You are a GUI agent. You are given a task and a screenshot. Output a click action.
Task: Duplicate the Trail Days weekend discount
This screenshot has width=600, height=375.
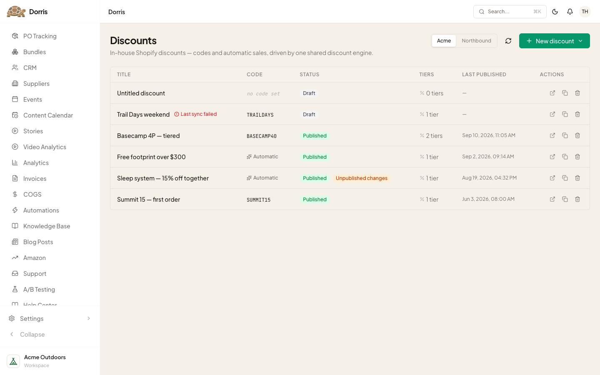565,114
